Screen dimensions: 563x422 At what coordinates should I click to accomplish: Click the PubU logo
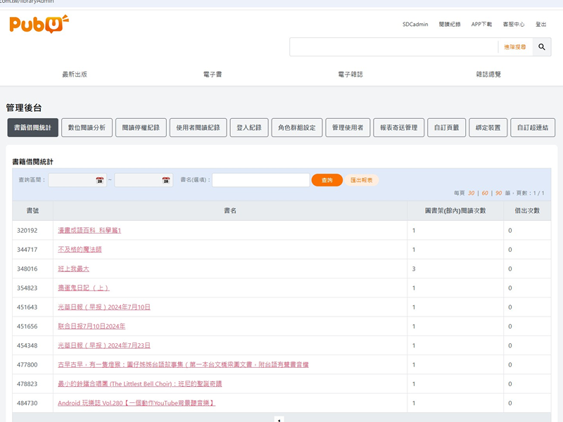click(39, 24)
